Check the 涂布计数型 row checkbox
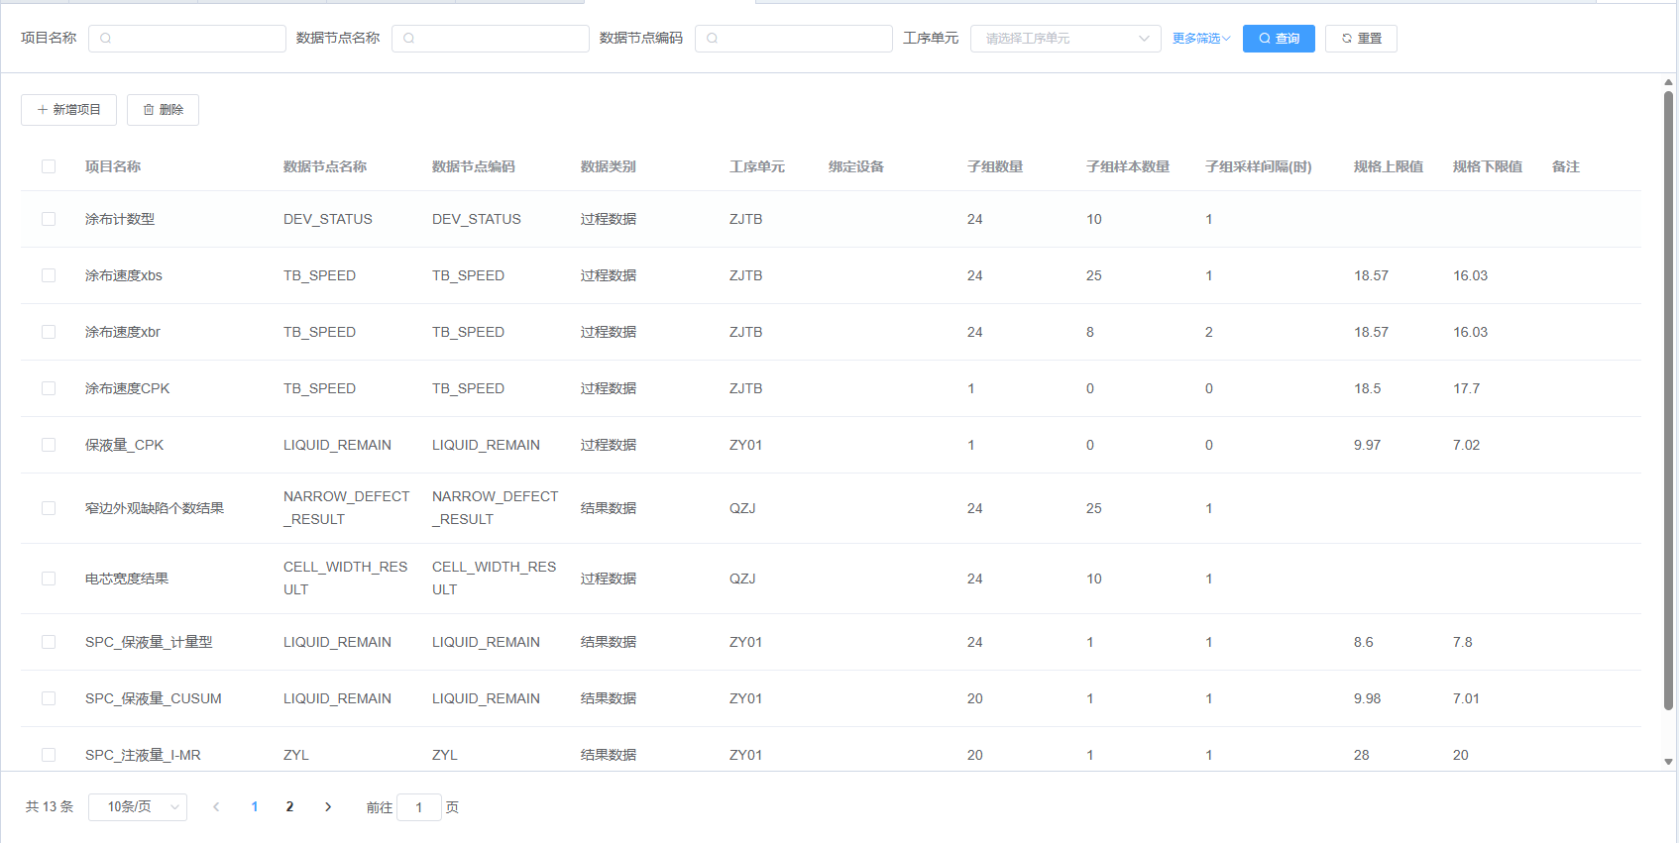 (49, 219)
